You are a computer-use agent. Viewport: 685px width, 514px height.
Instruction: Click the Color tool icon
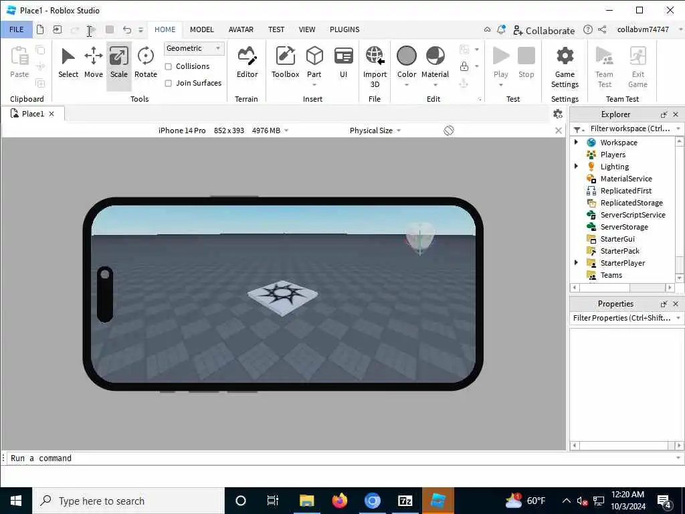[x=406, y=56]
